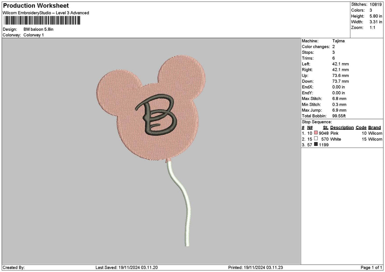Click 'Colorway 1' value

point(34,35)
